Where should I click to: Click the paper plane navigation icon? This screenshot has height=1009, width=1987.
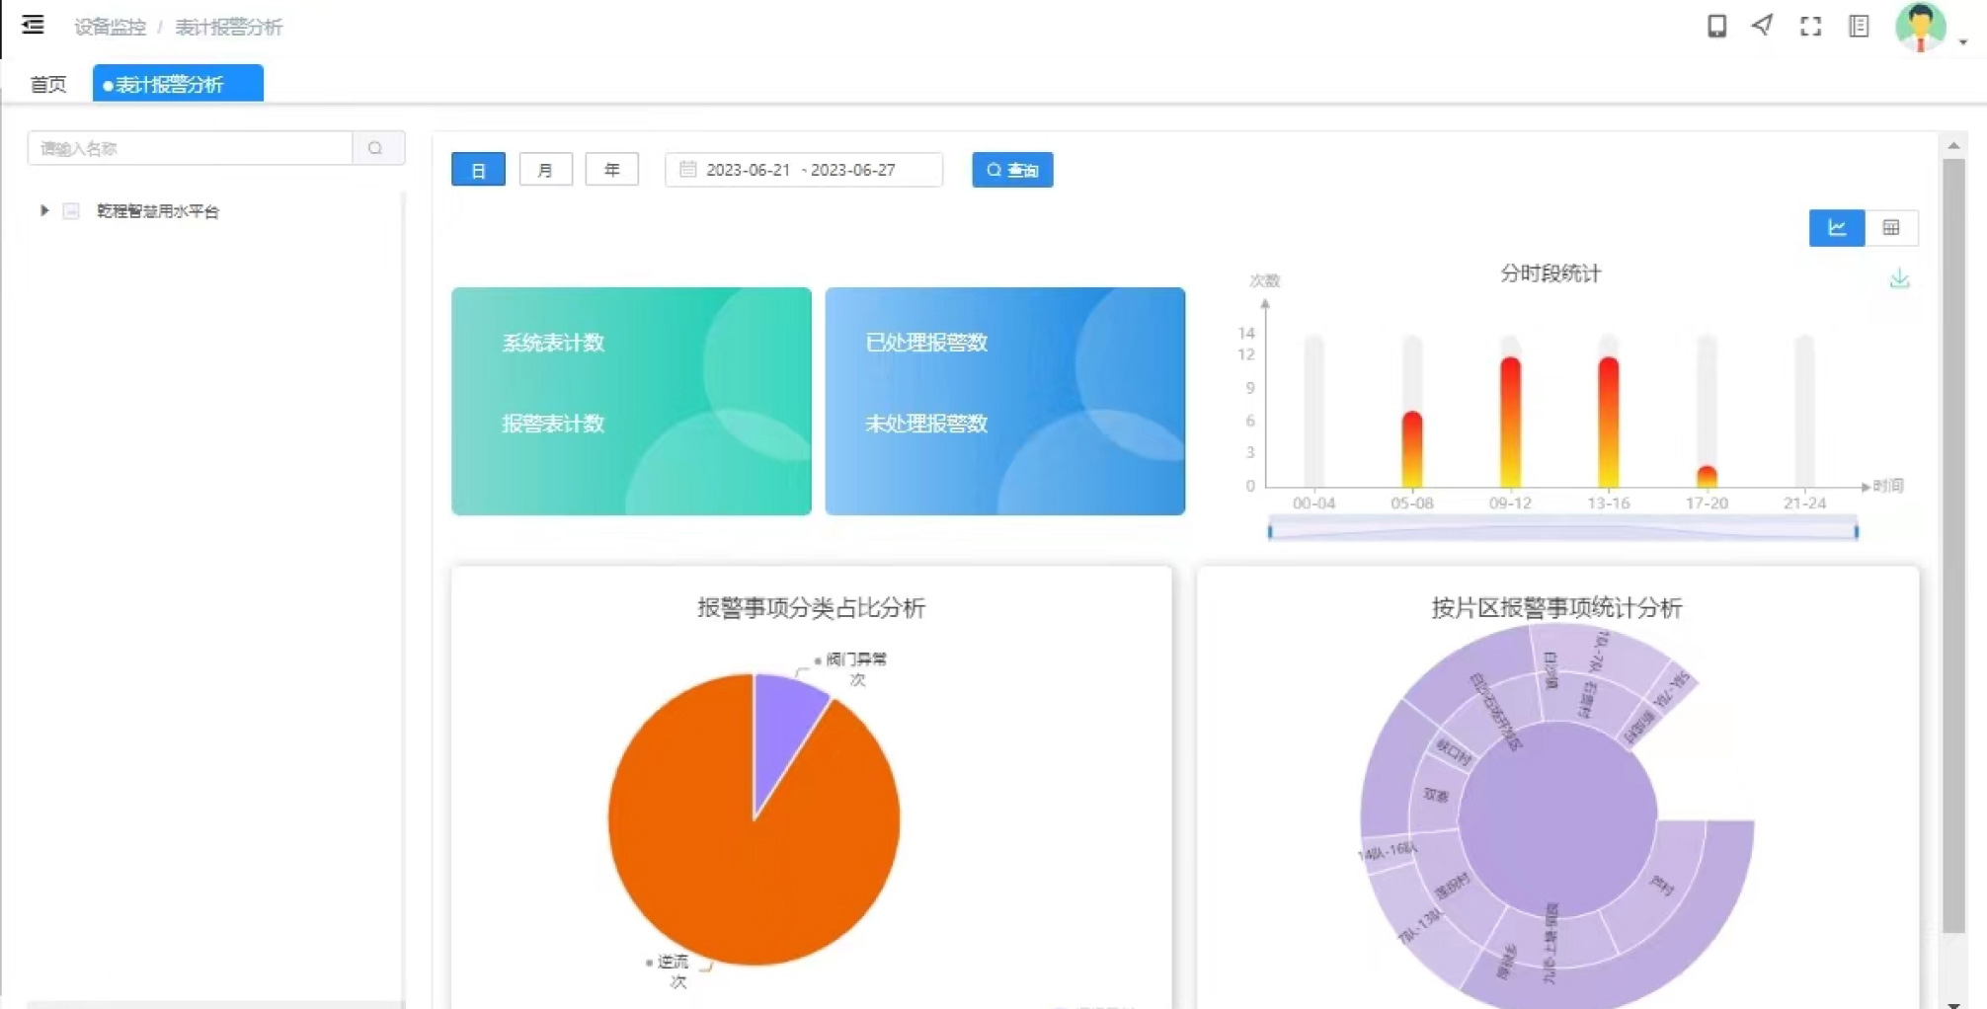1763,26
